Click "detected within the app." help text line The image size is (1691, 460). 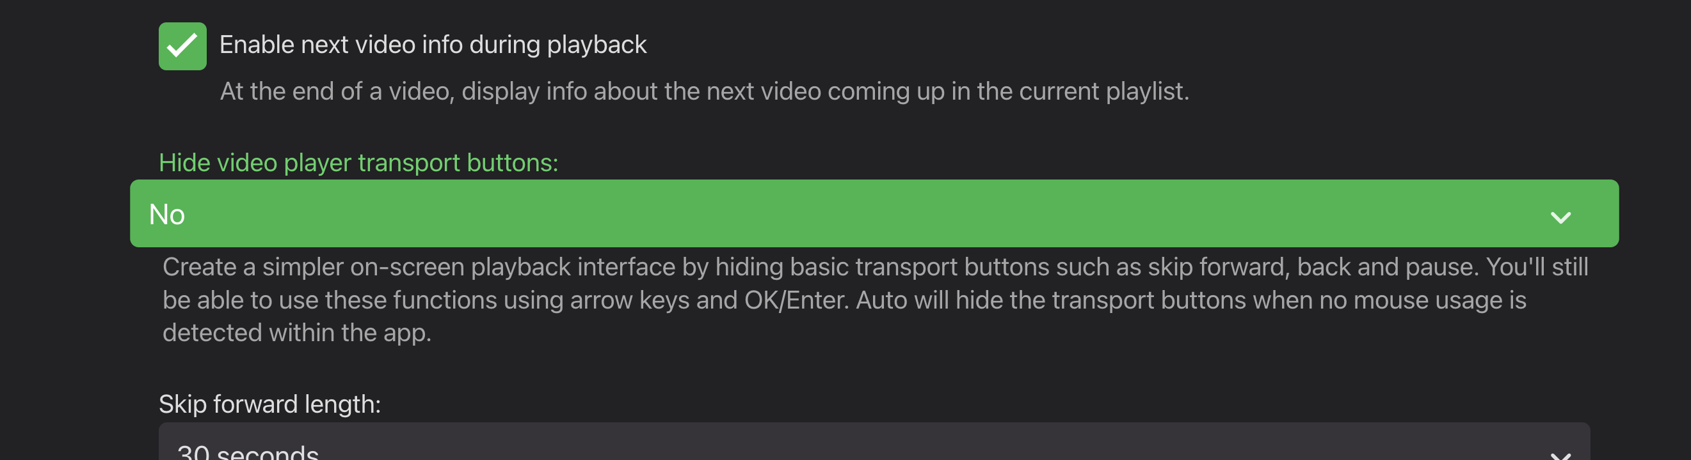[297, 333]
